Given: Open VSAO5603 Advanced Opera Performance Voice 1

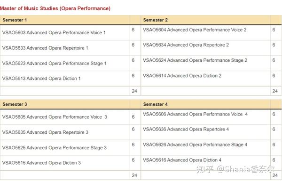Looking at the screenshot, I should point(54,33).
